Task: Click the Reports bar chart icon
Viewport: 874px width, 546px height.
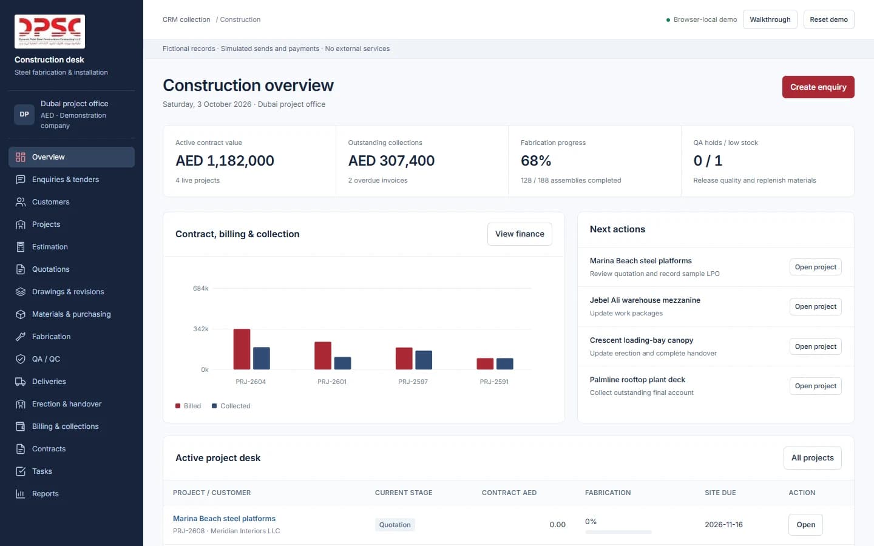Action: click(x=21, y=494)
